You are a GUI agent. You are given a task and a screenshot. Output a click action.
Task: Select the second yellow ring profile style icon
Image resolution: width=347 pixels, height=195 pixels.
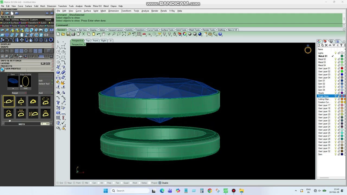21,102
